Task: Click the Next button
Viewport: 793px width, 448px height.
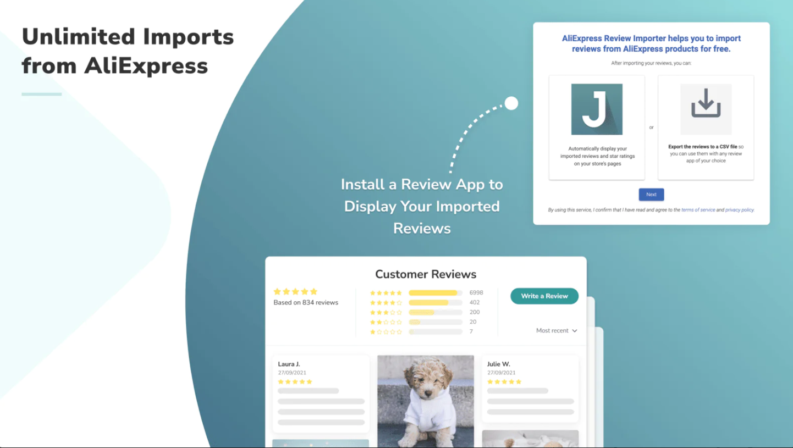Action: click(x=651, y=195)
